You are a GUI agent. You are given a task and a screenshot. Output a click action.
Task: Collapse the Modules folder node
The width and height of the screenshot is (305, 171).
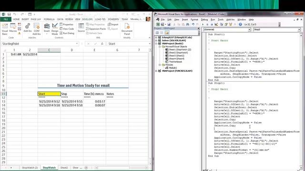[160, 65]
